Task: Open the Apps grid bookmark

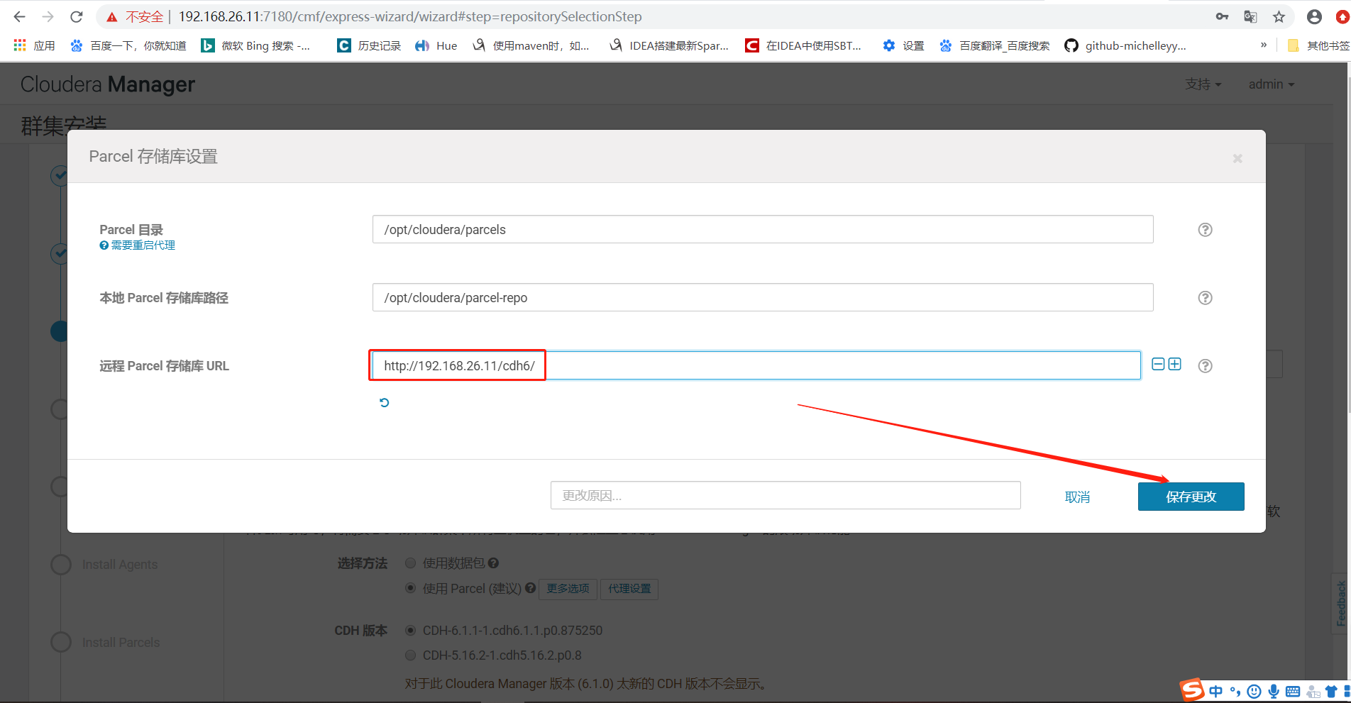Action: point(34,45)
